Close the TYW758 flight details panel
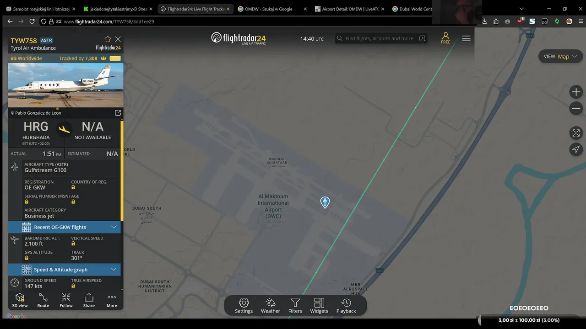This screenshot has height=329, width=586. pyautogui.click(x=118, y=39)
